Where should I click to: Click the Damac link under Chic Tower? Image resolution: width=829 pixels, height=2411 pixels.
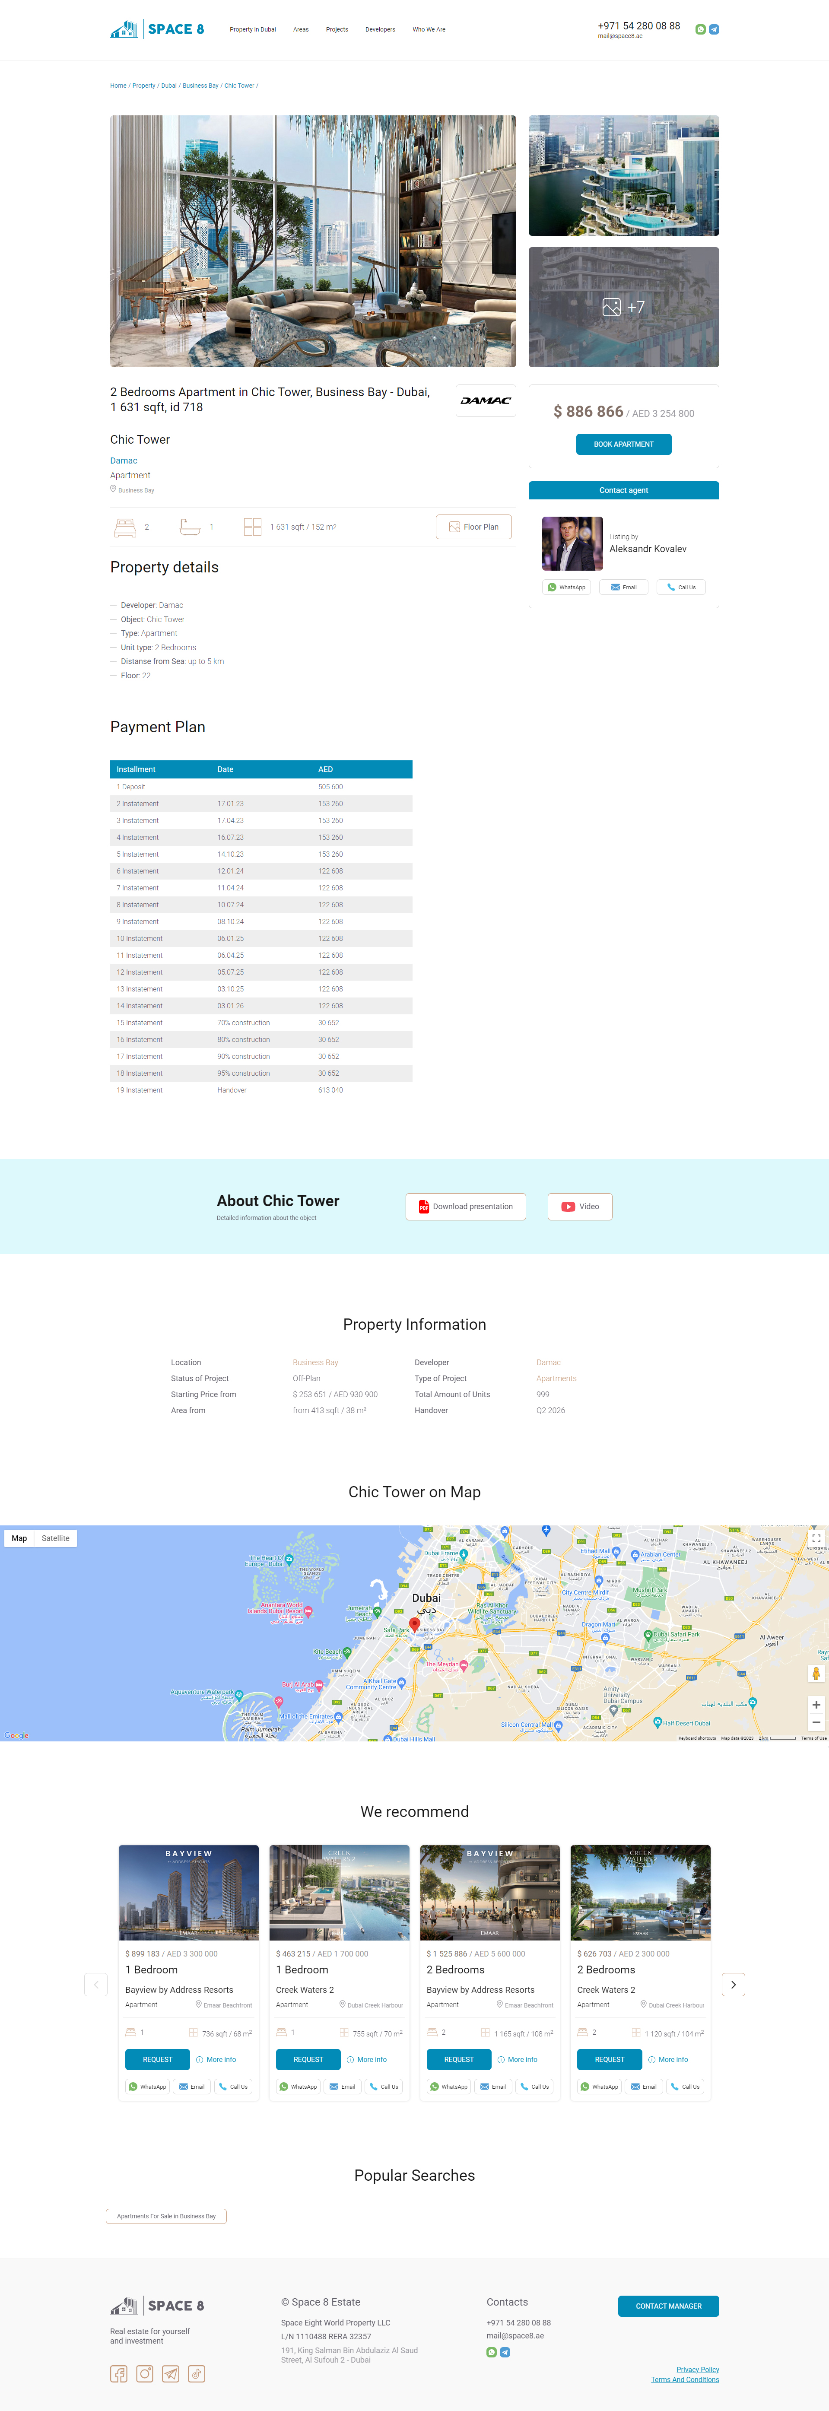click(x=124, y=461)
